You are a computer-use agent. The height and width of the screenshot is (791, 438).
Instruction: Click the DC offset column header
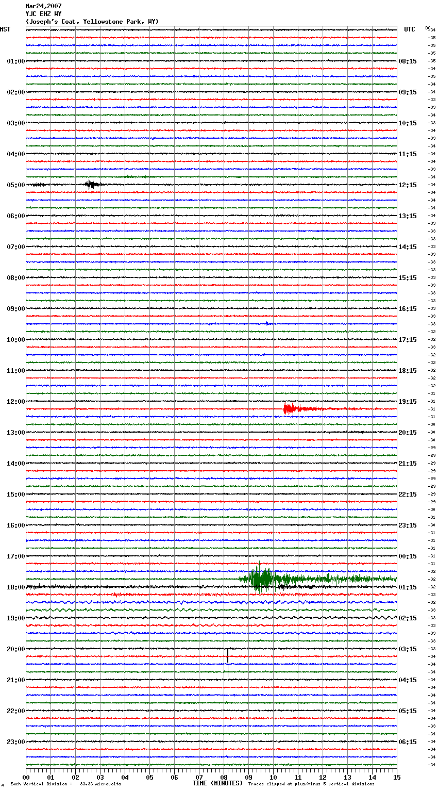coord(427,28)
